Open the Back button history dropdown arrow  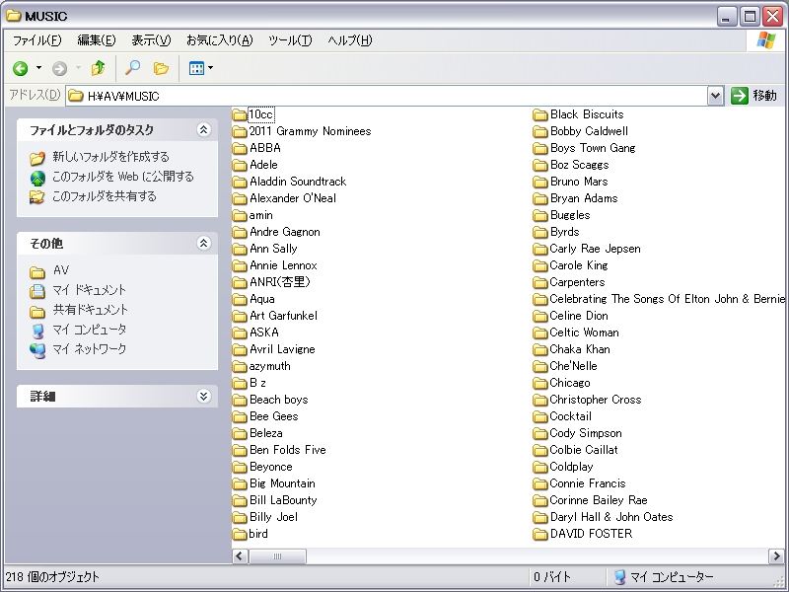coord(38,67)
